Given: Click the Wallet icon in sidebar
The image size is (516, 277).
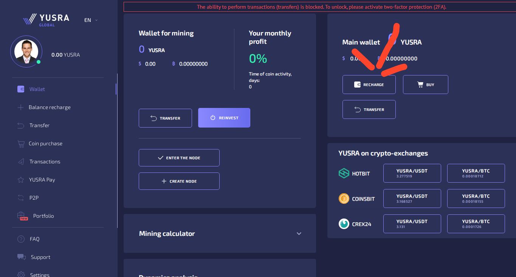Looking at the screenshot, I should [21, 89].
